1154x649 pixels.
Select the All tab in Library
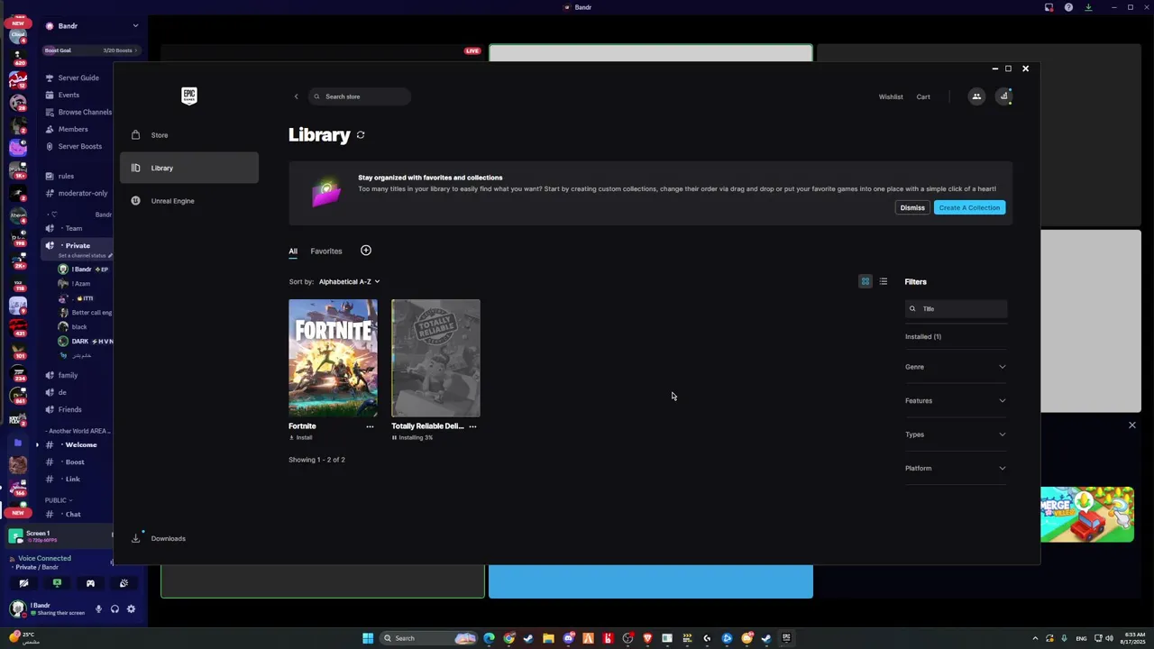tap(293, 251)
